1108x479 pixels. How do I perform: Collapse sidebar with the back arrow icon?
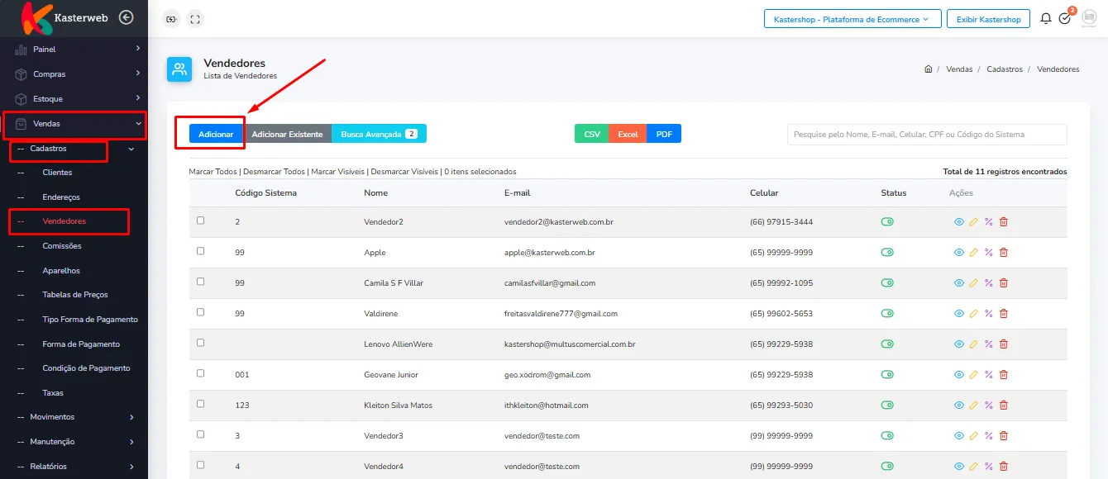(x=126, y=17)
